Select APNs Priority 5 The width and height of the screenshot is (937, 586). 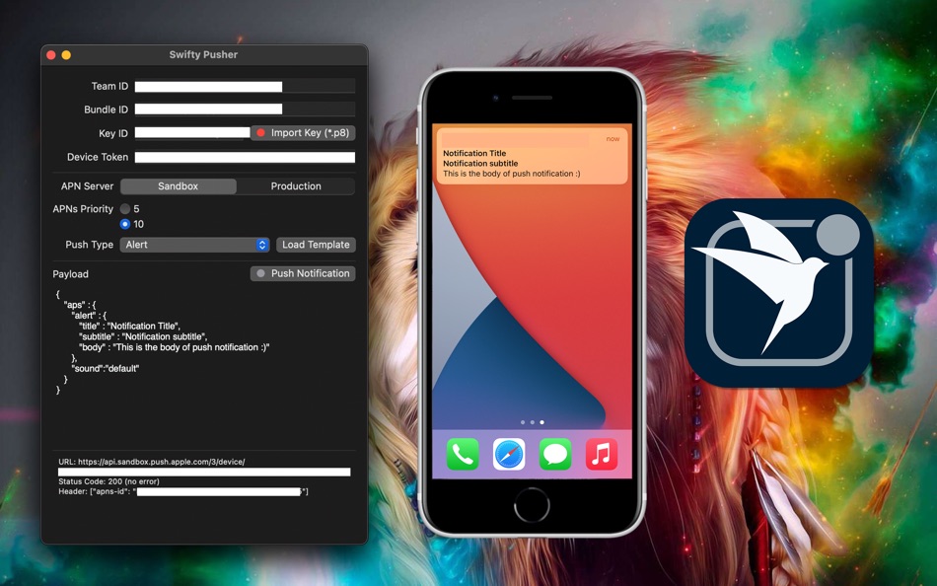pos(127,208)
